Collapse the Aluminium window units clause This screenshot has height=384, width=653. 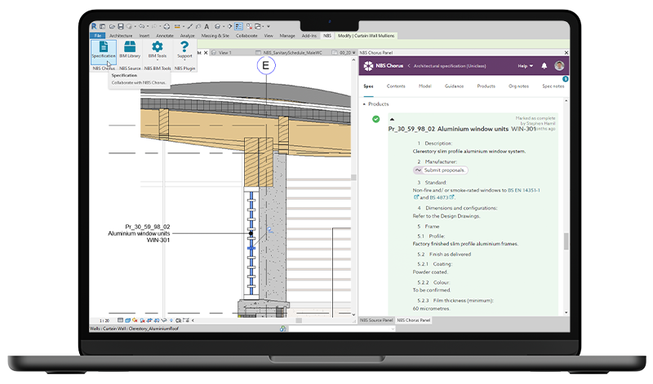click(x=392, y=119)
